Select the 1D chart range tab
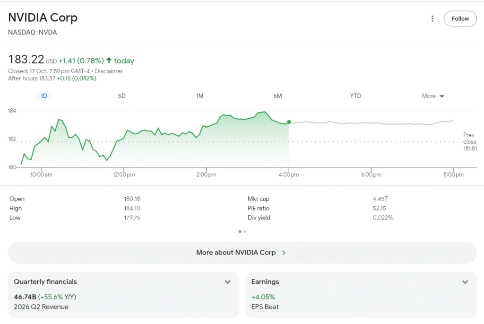The image size is (484, 324). [44, 96]
